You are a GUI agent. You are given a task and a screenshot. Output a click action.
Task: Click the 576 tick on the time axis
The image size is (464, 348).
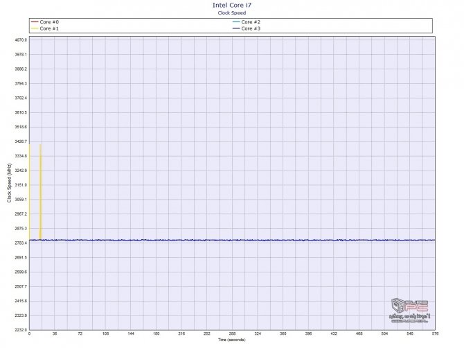tap(435, 333)
